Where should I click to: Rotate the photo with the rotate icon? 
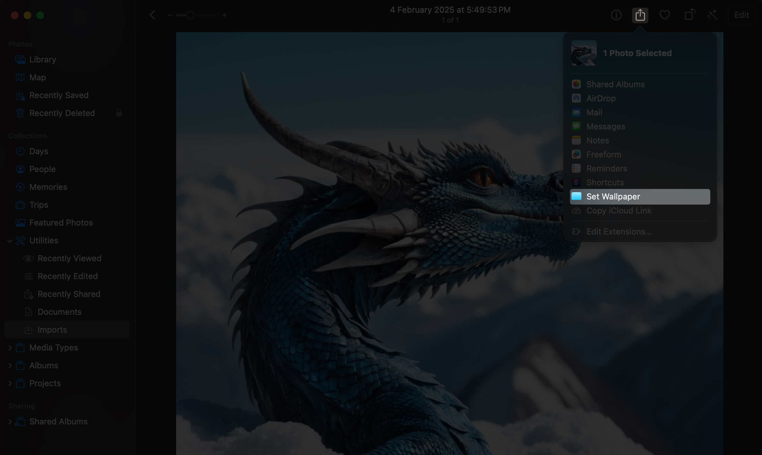689,15
